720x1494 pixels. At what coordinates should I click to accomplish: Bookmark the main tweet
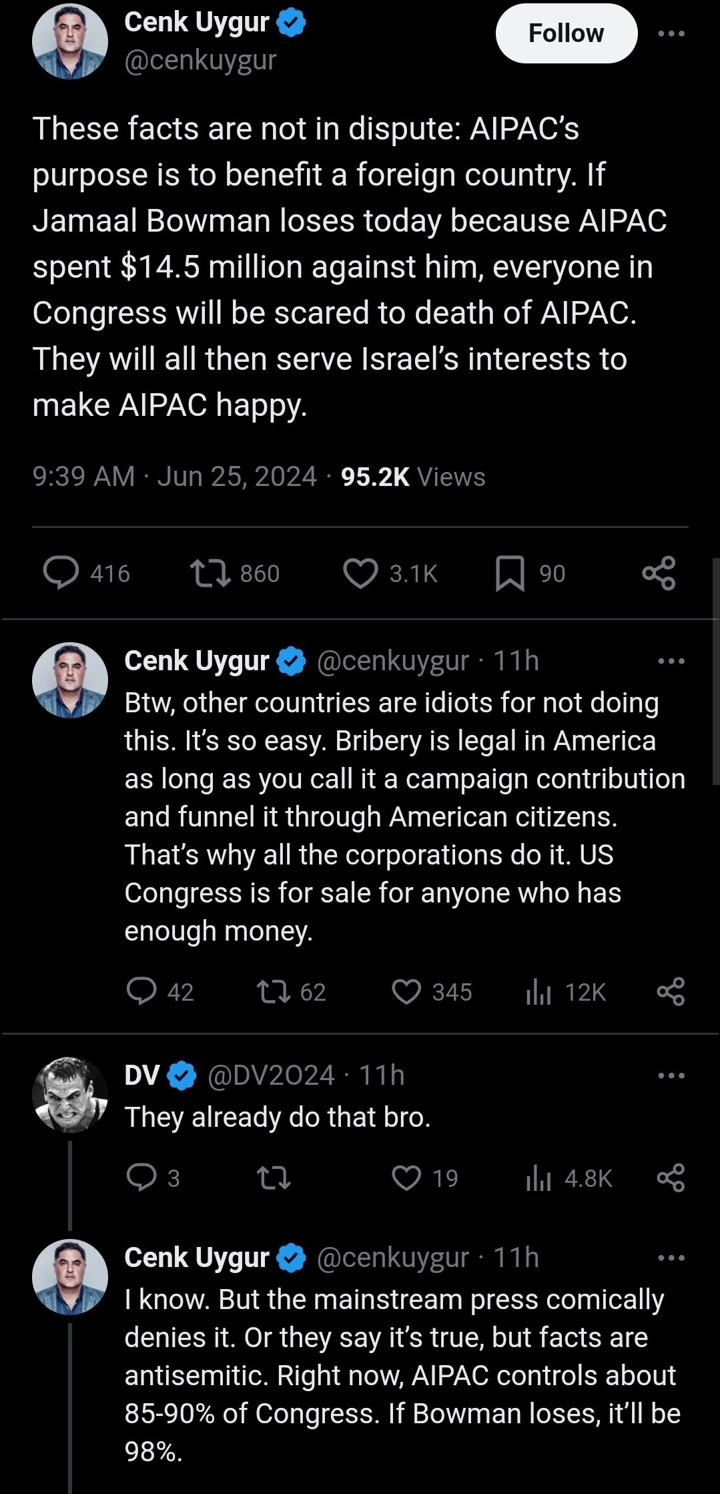point(510,573)
